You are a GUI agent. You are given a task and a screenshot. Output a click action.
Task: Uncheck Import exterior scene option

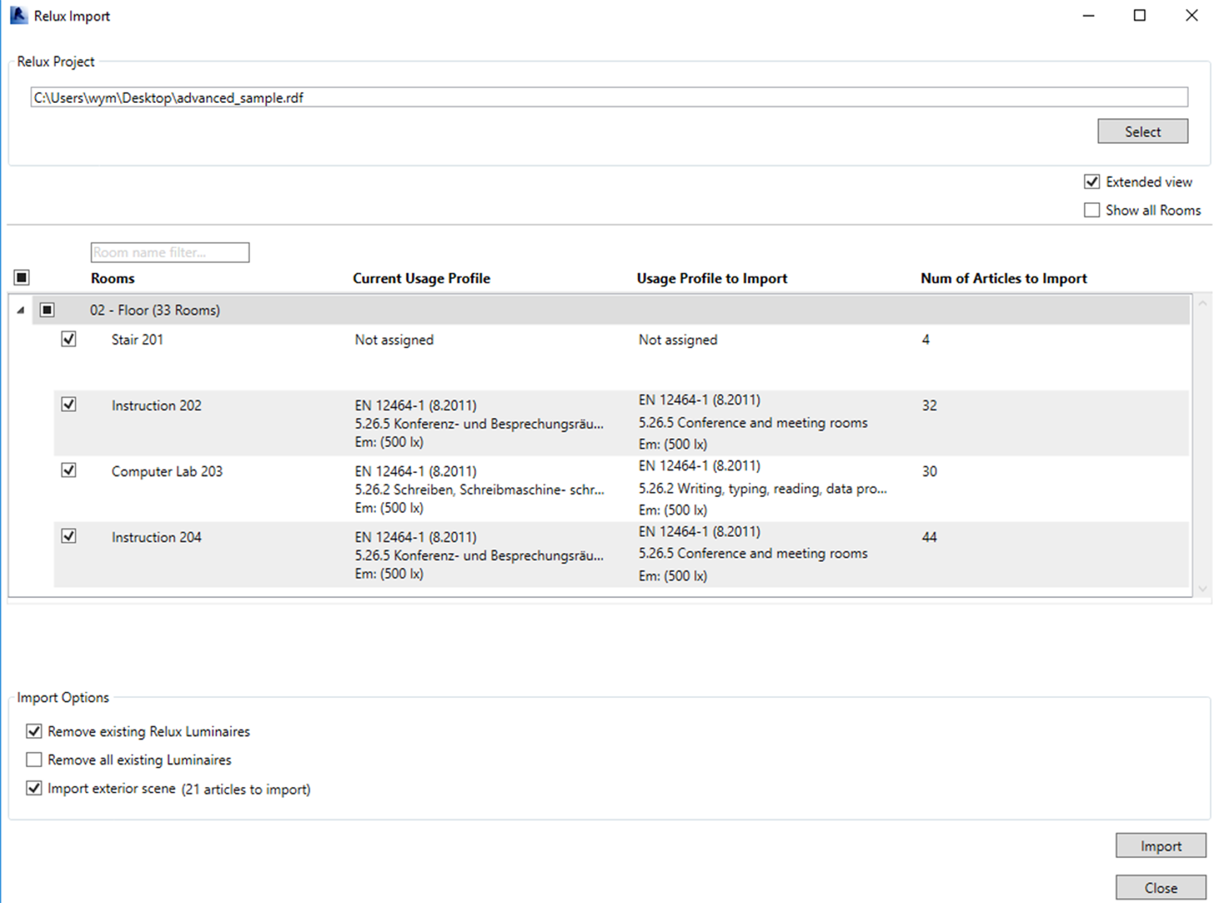[x=34, y=788]
